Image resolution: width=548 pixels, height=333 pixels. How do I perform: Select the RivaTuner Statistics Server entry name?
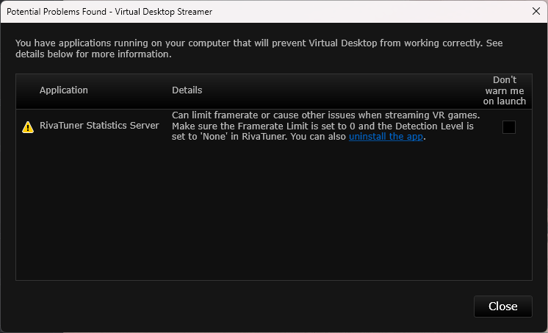click(x=99, y=126)
